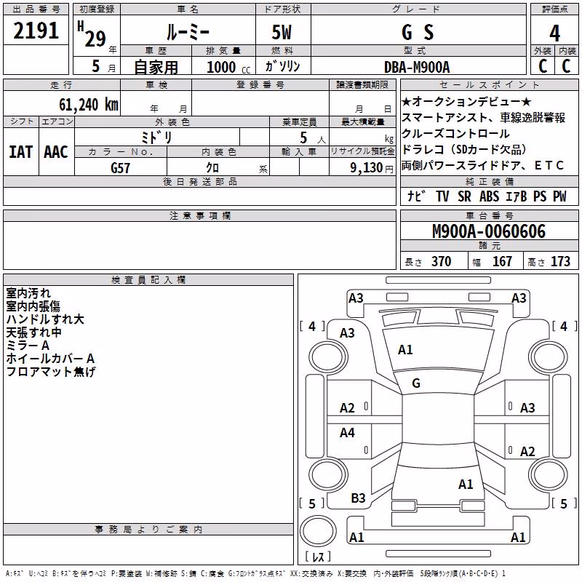582x582 pixels.
Task: Click the B3 damage mark on the diagram
Action: tap(358, 498)
